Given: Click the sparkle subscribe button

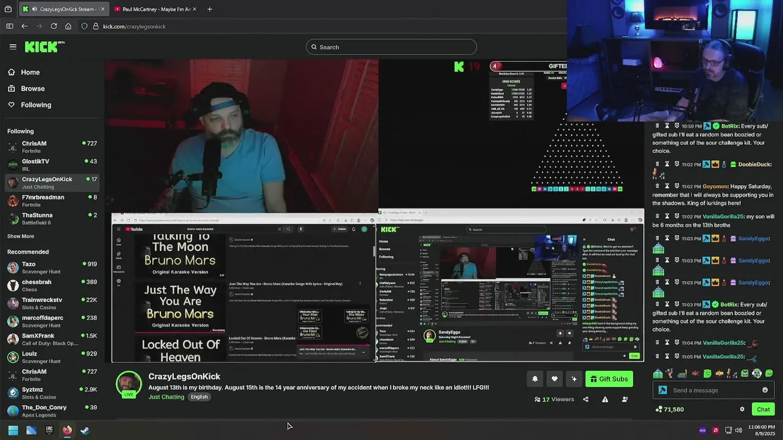Looking at the screenshot, I should [574, 379].
